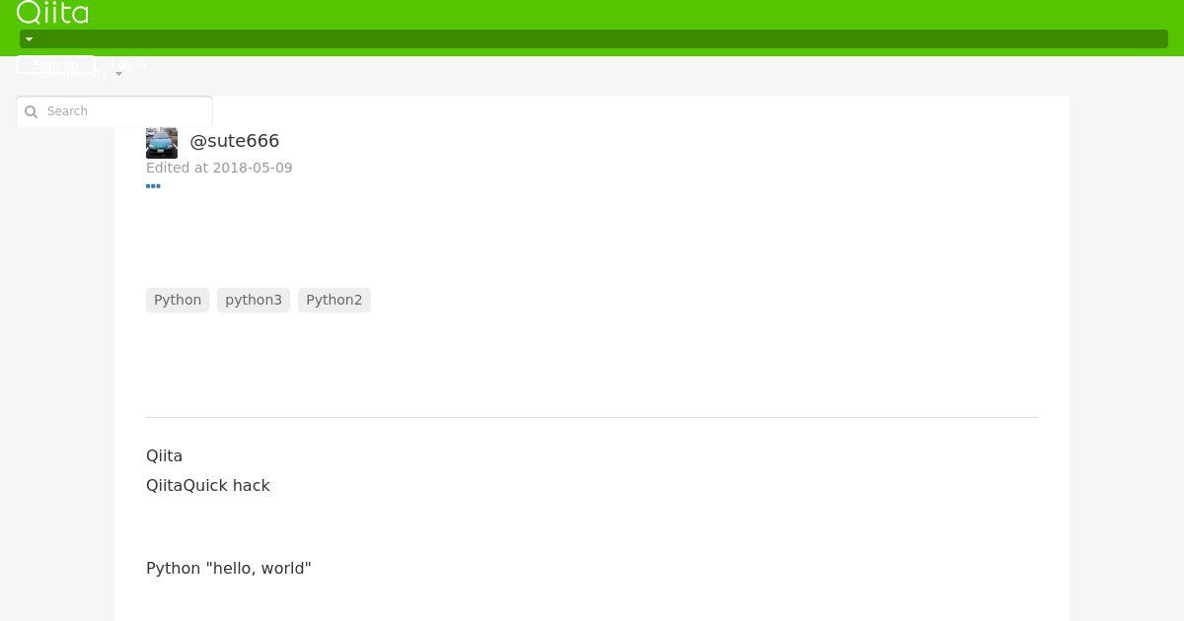The width and height of the screenshot is (1184, 621).
Task: Click the horizontal divider below tags
Action: [592, 417]
